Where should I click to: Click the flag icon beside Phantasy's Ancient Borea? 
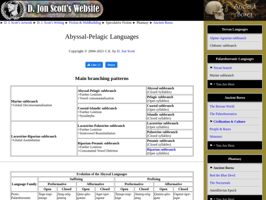point(211,168)
